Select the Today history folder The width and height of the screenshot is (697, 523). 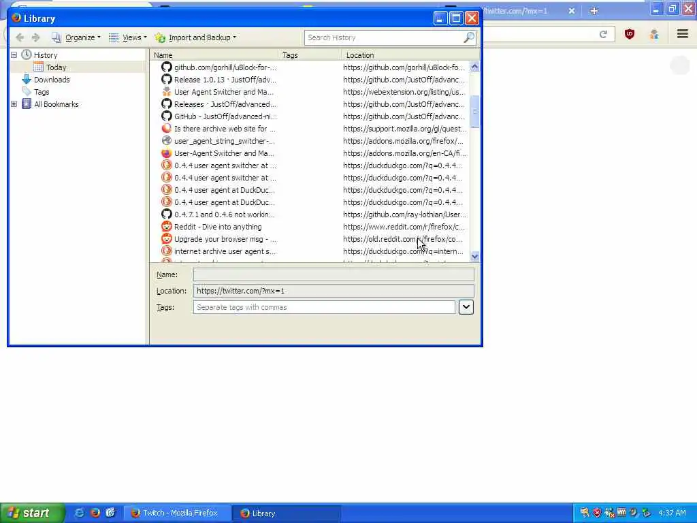click(x=56, y=67)
